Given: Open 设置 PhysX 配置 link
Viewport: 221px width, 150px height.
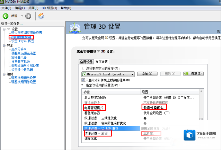Looking at the screenshot, I should pyautogui.click(x=23, y=41).
